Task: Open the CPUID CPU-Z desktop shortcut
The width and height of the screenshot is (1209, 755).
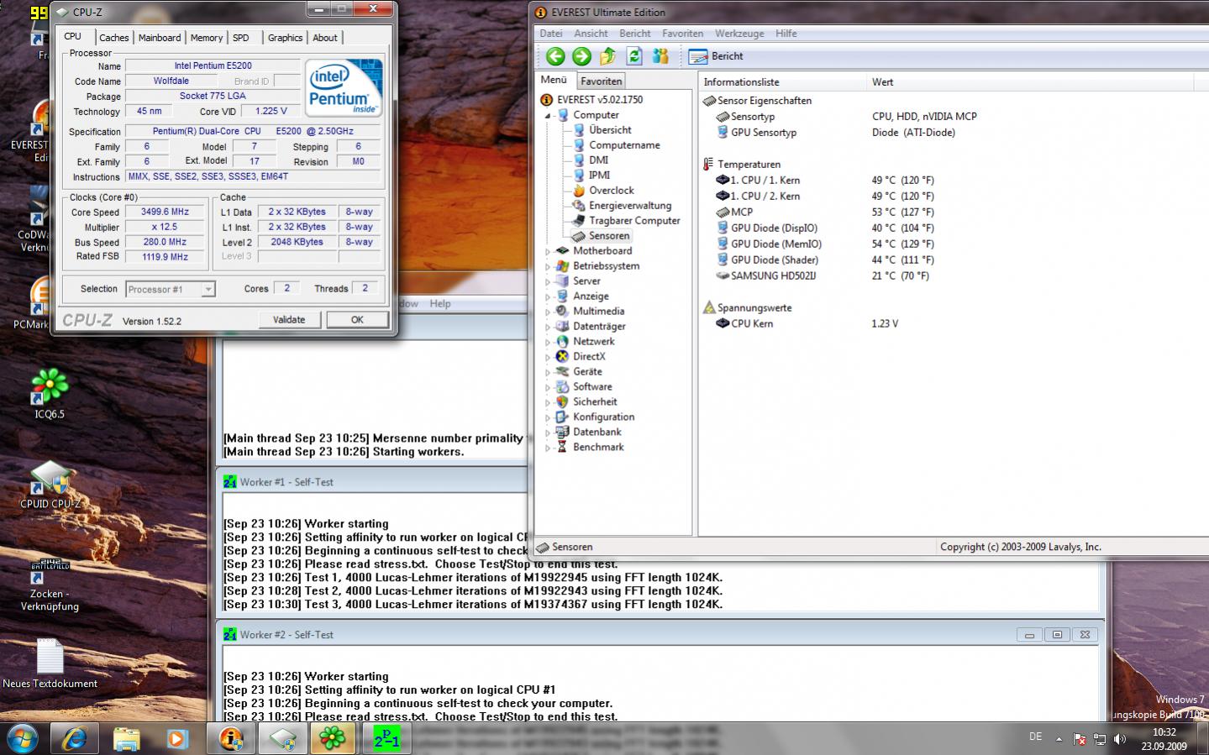Action: click(x=50, y=485)
